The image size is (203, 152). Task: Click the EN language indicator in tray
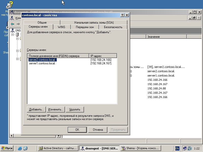pos(177,148)
